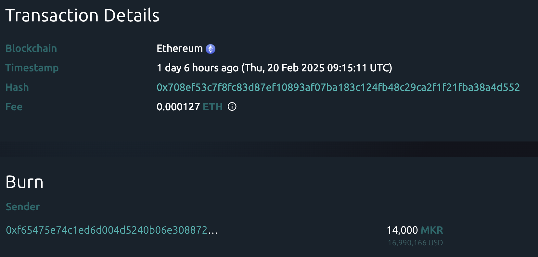The width and height of the screenshot is (538, 257).
Task: Click the dark divider band between sections
Action: coord(269,149)
